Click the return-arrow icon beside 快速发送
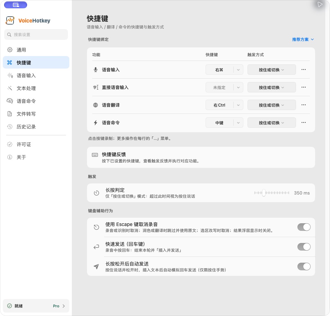 pyautogui.click(x=96, y=247)
